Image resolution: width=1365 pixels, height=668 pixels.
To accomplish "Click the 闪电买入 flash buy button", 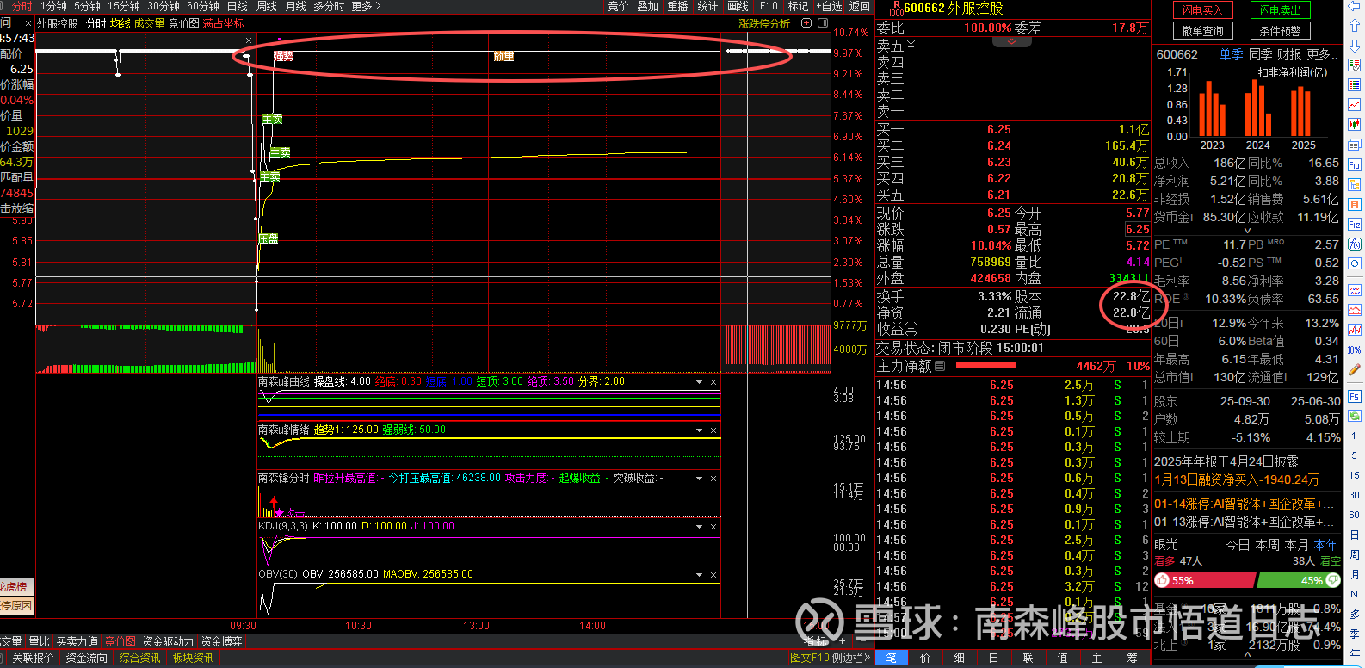I will coord(1202,10).
